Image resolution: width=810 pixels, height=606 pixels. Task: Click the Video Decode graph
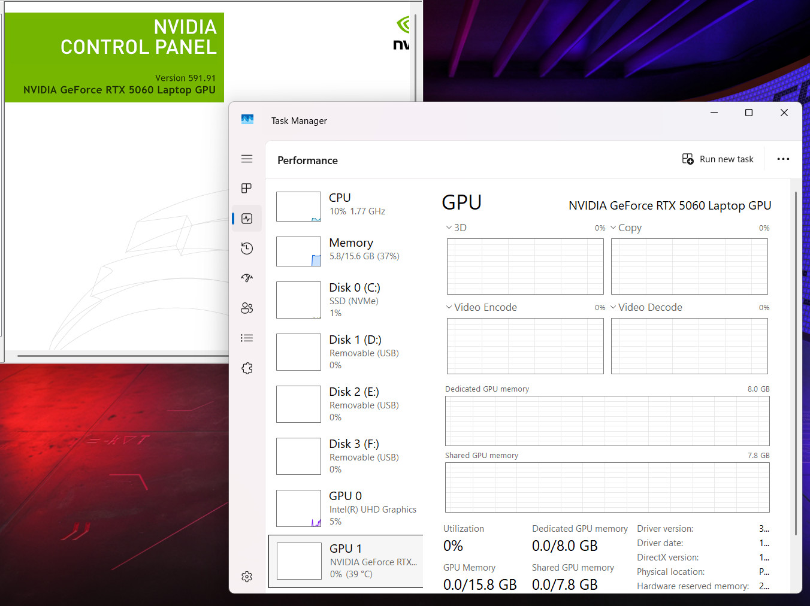coord(690,346)
